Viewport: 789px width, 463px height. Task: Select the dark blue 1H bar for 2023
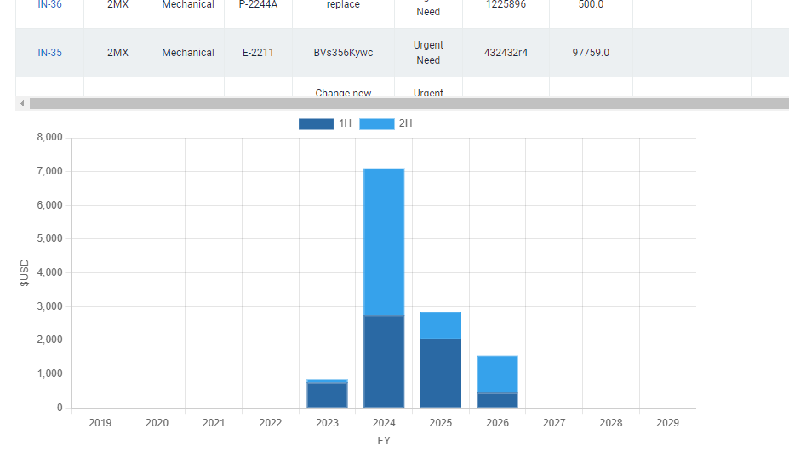tap(327, 396)
